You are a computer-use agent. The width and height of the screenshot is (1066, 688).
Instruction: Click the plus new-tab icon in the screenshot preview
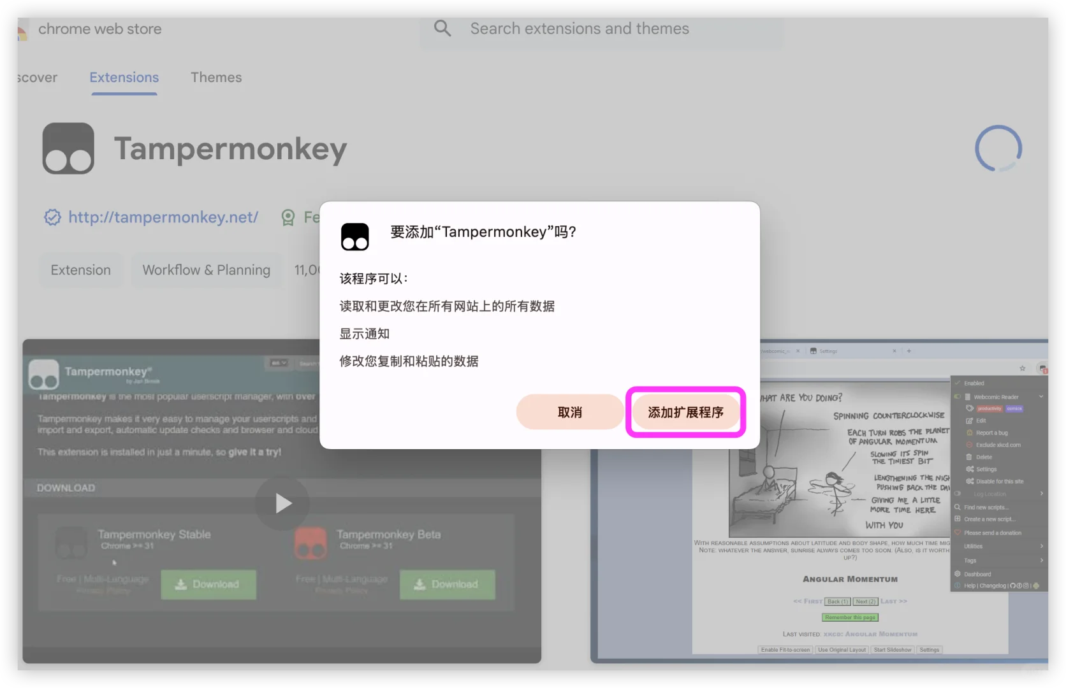[909, 350]
